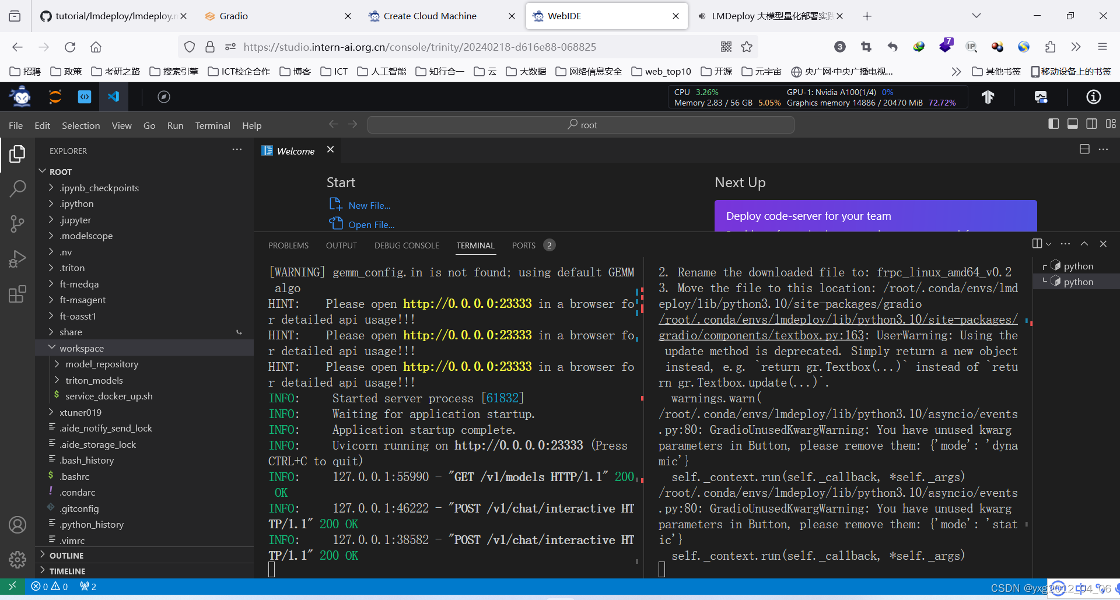
Task: Select the VS Code launcher icon
Action: [x=114, y=97]
